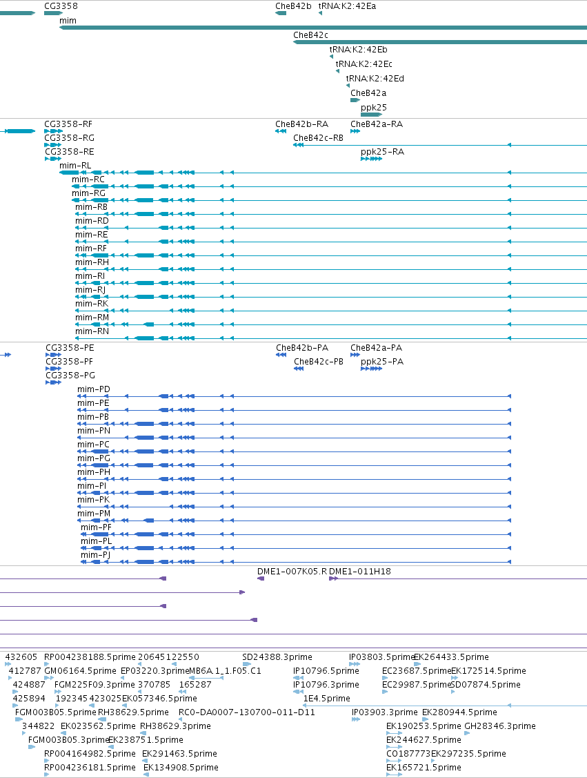Click the mim-PI protein label
The width and height of the screenshot is (587, 778).
(x=92, y=486)
